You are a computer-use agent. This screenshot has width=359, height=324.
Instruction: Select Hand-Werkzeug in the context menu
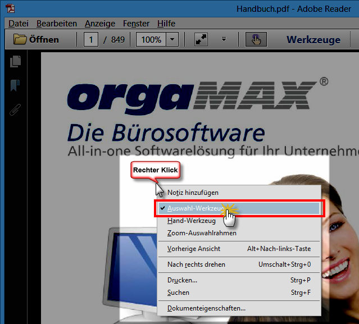(239, 221)
